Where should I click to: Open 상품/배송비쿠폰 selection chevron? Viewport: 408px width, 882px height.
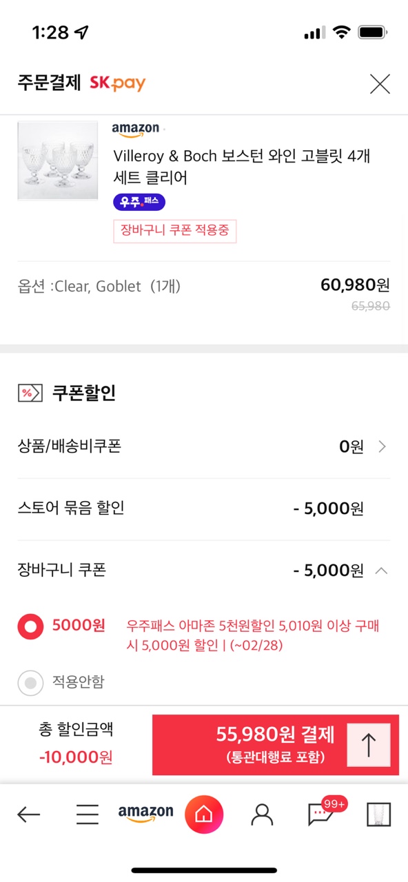point(382,447)
